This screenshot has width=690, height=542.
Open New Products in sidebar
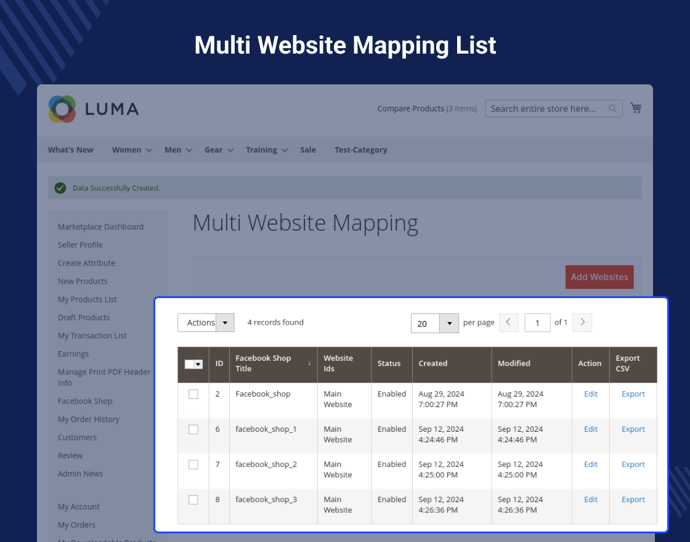coord(83,281)
